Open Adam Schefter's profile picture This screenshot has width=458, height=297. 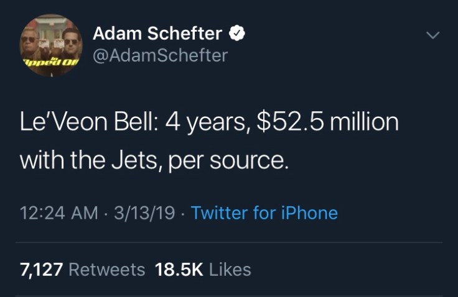51,46
